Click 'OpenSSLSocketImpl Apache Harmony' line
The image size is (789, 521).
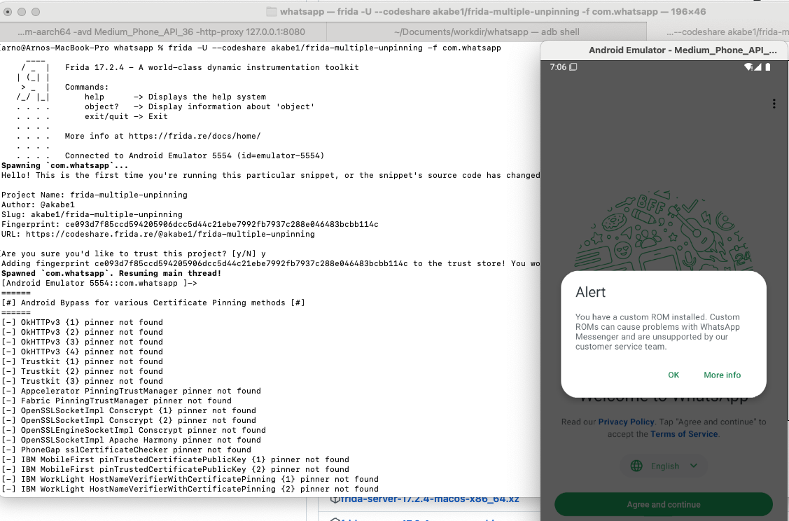point(132,440)
